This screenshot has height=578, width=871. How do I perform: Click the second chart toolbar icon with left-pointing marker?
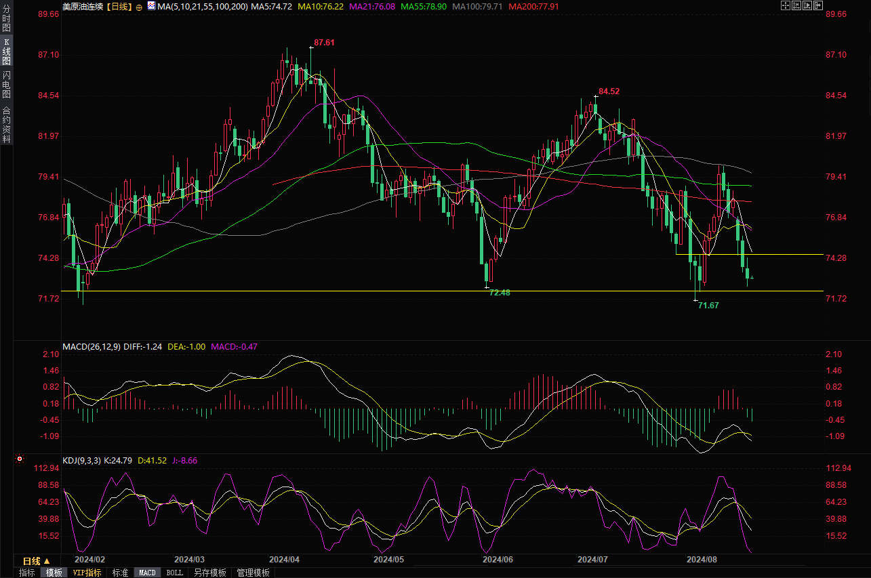click(796, 5)
